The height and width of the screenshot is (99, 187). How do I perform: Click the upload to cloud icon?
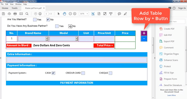tap(9, 14)
